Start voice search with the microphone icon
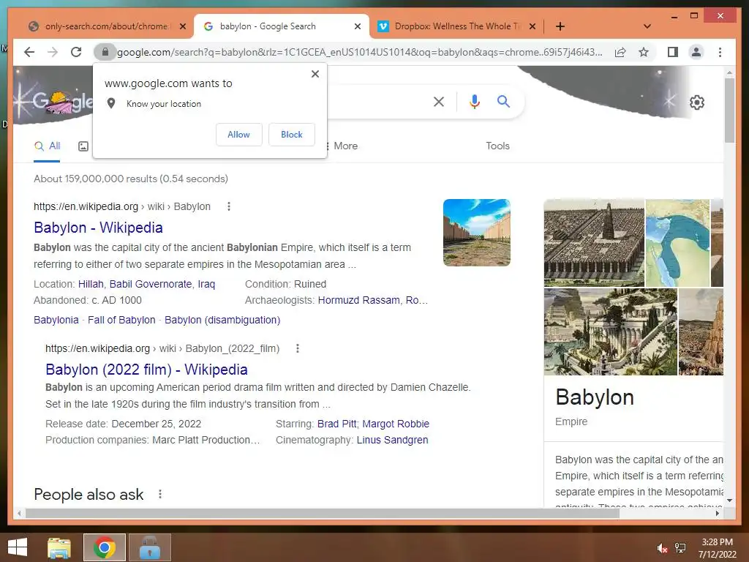 pos(474,101)
